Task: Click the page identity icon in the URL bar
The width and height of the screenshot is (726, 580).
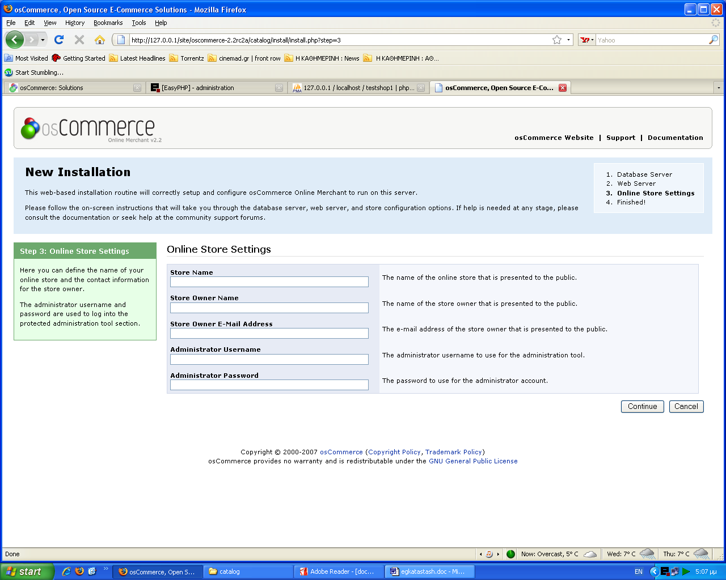Action: [121, 40]
